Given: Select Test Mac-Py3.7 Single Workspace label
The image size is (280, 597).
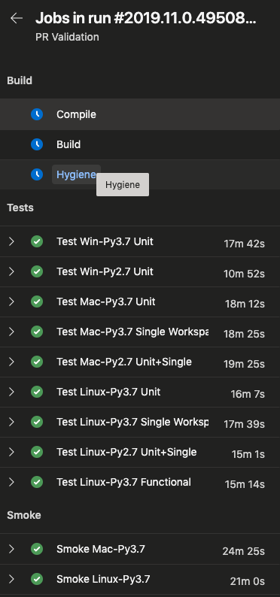Looking at the screenshot, I should pos(132,332).
